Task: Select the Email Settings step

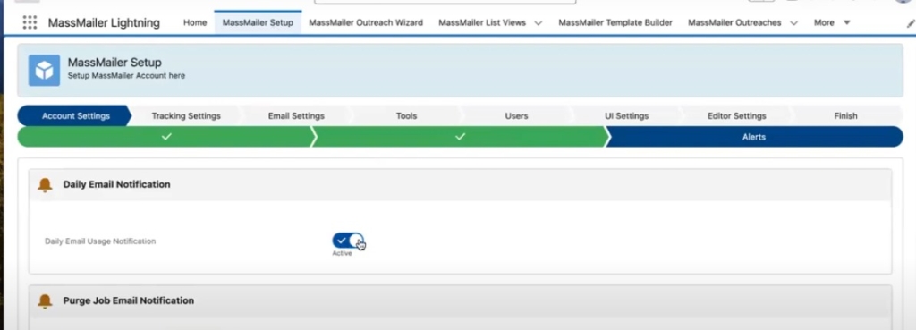Action: (296, 115)
